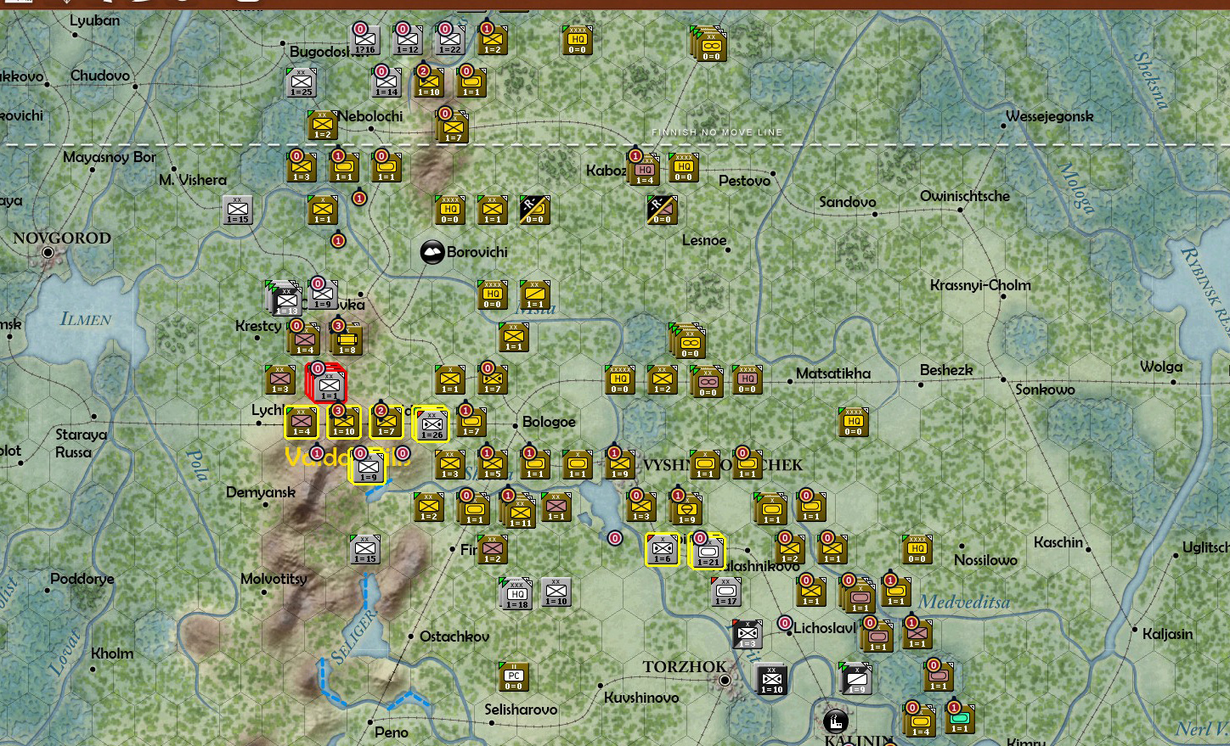Screen dimensions: 1230x746
Task: Select the gray HQ unit labeled 1=18
Action: (x=517, y=594)
